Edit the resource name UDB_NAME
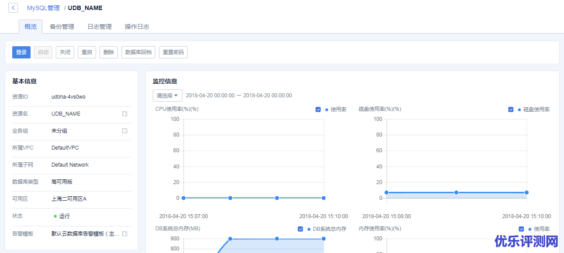The height and width of the screenshot is (253, 564). 125,114
